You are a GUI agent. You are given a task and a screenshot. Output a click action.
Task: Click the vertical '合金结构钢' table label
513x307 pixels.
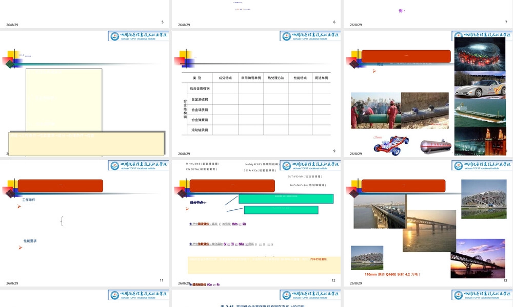185,109
